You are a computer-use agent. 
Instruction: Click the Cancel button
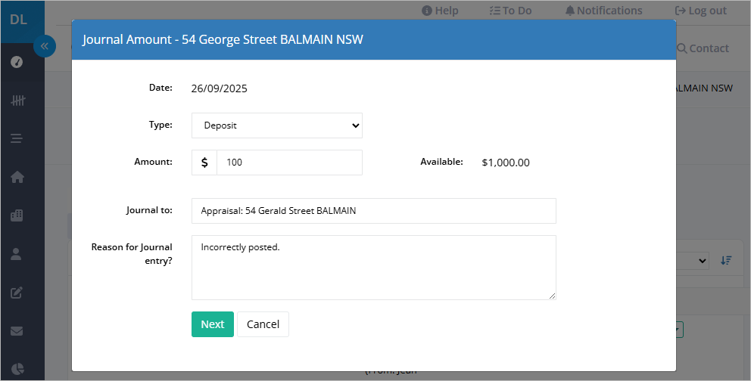click(263, 324)
